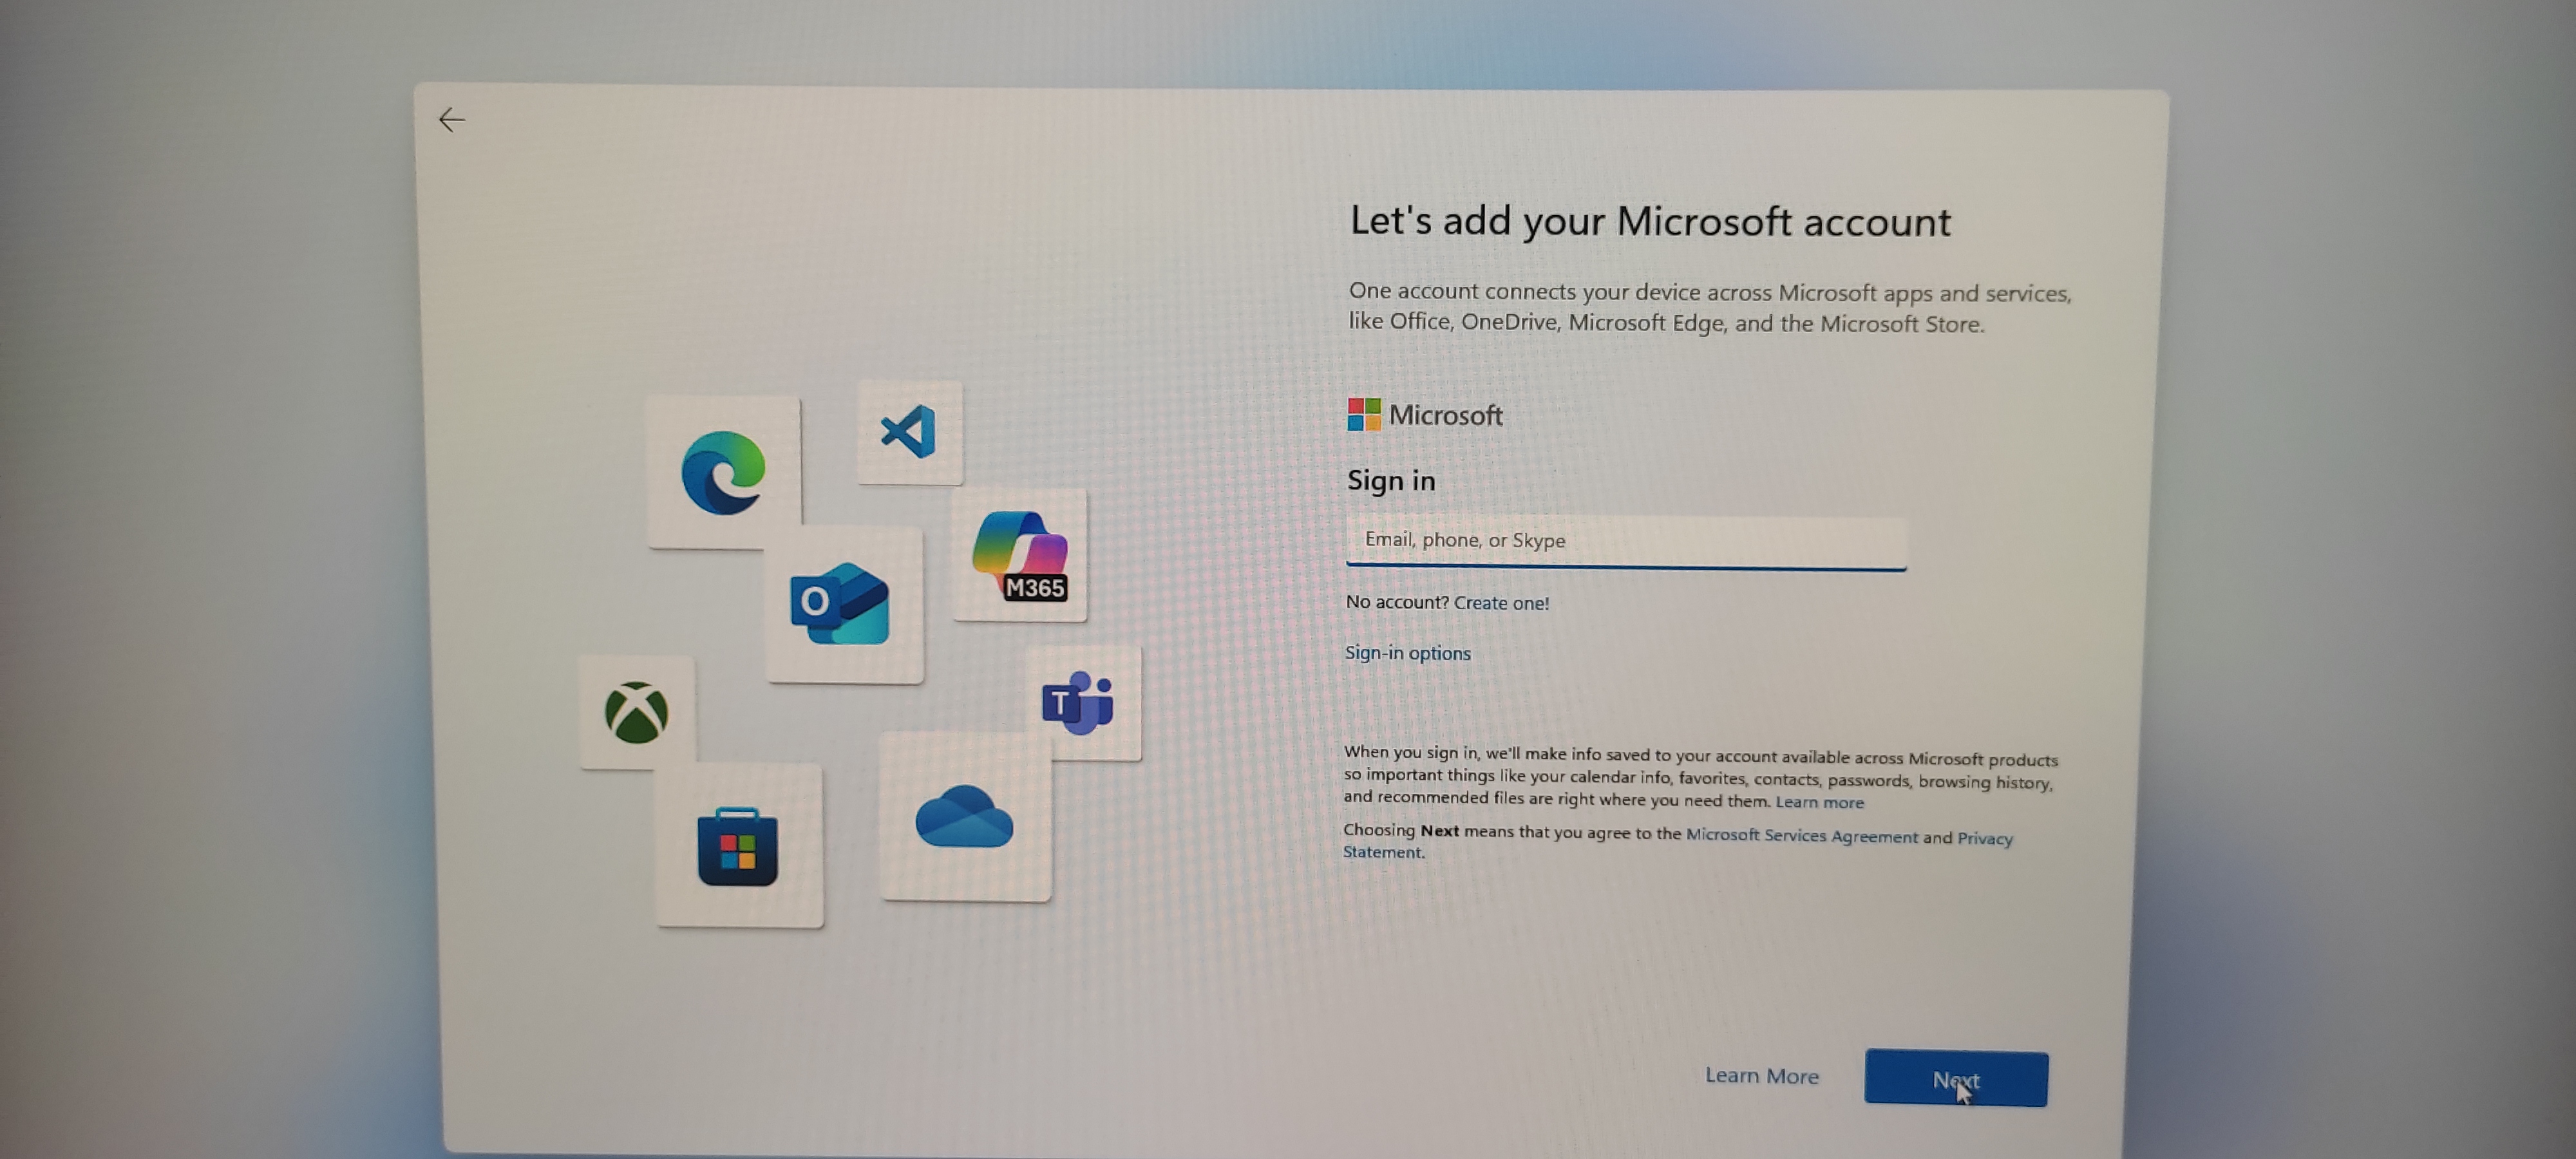
Task: Click the Microsoft 365 Copilot icon tile
Action: (x=1019, y=555)
